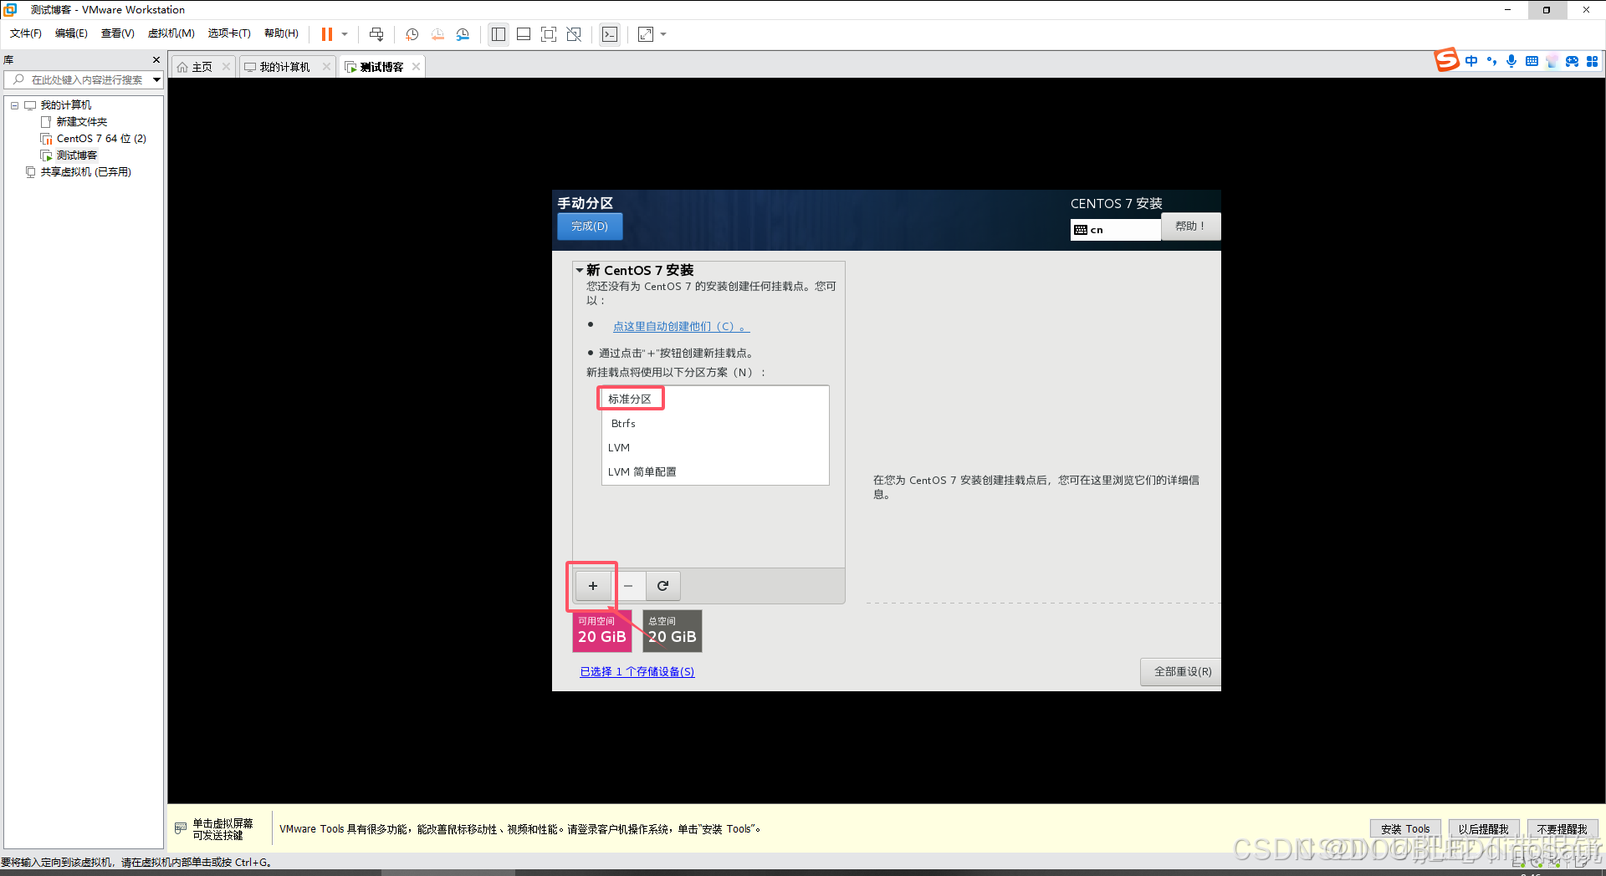
Task: Take a snapshot with the clock-plus icon
Action: (412, 34)
